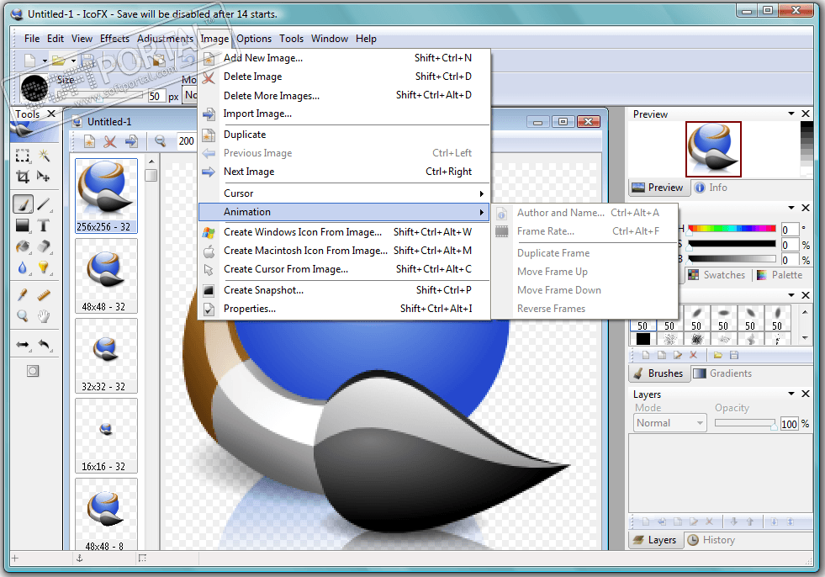Click the layer opacity 100 field
The height and width of the screenshot is (577, 825).
tap(789, 424)
